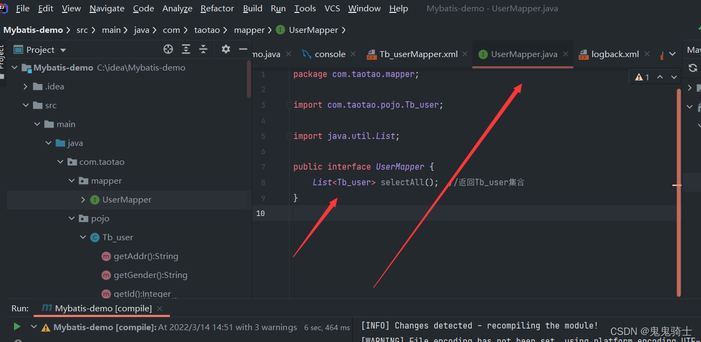Open the Build menu
This screenshot has width=701, height=342.
click(x=252, y=9)
